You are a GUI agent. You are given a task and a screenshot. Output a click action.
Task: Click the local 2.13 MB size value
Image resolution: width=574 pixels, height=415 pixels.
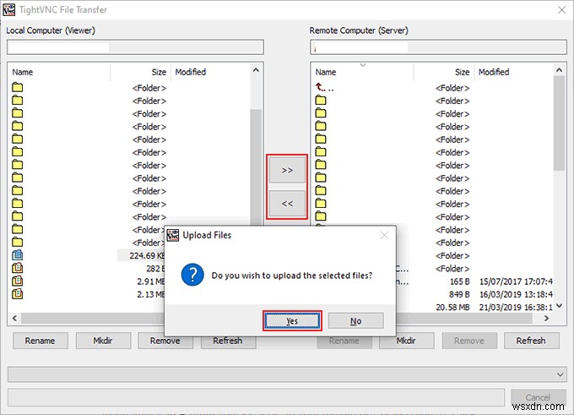tap(151, 294)
